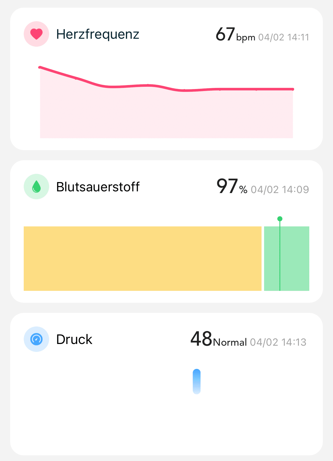Tap the blood oxygen timestamp 04/02 14:09
The height and width of the screenshot is (461, 333).
(280, 189)
